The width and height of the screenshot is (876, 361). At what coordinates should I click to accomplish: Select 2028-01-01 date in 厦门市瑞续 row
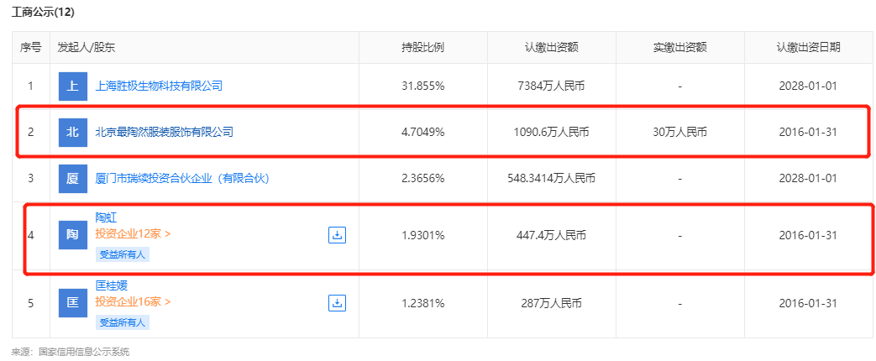point(808,179)
